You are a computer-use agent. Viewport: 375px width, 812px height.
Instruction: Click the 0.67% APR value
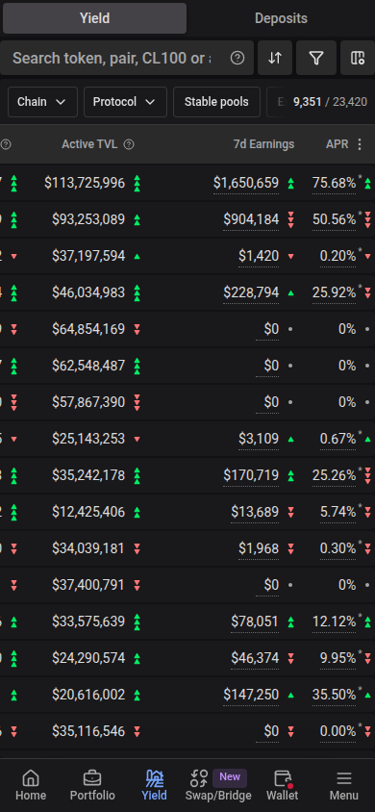pos(337,439)
